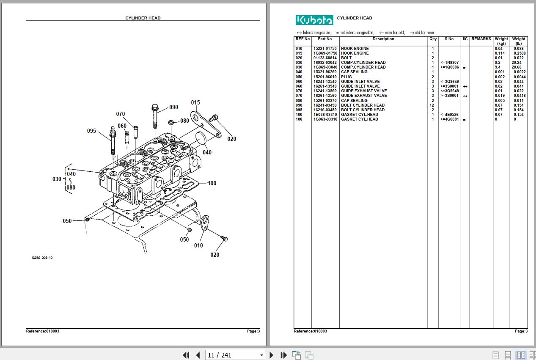The image size is (536, 360).
Task: Click the go to previous view icon
Action: 297,355
